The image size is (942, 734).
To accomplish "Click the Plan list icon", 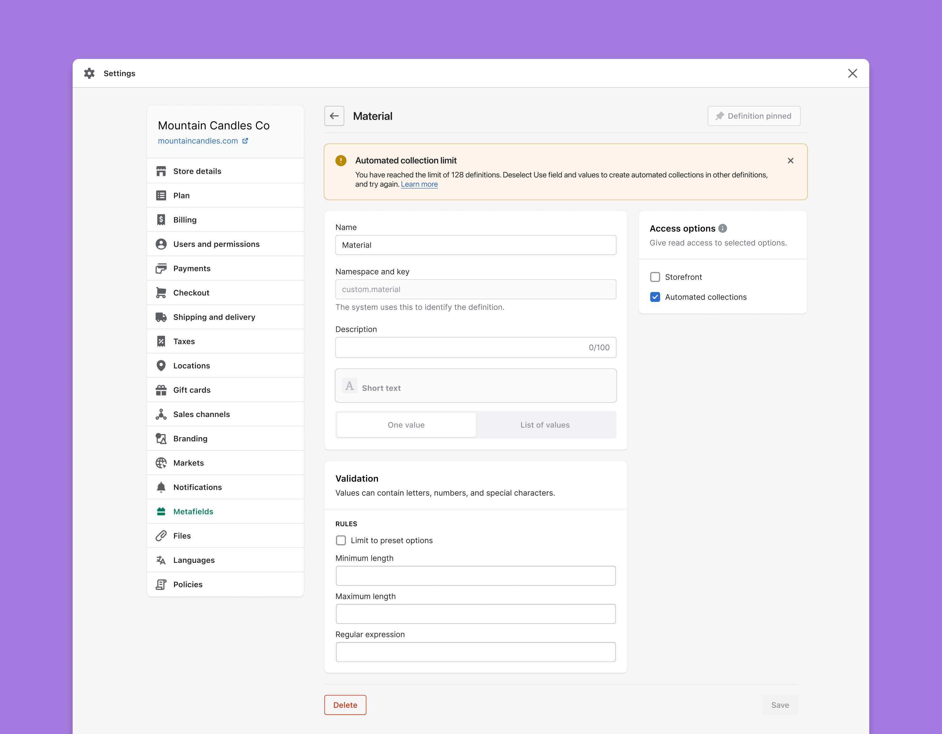I will 161,196.
